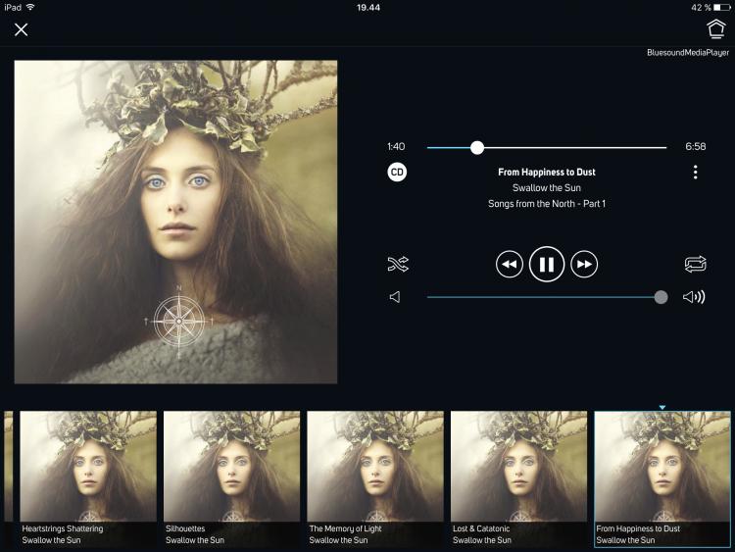Viewport: 735px width, 552px height.
Task: Toggle repeat mode
Action: coord(695,264)
